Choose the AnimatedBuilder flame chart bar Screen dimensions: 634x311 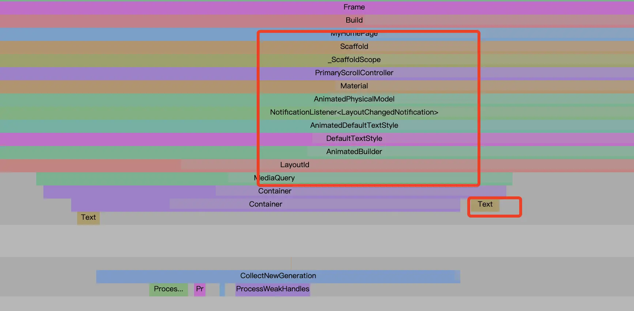[x=317, y=152]
